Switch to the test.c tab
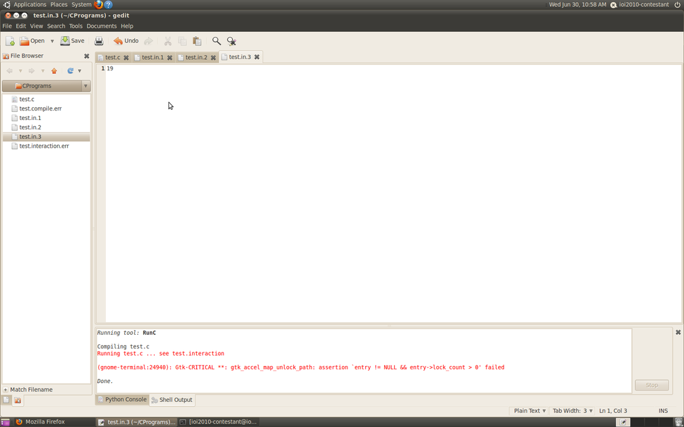Viewport: 684px width, 427px height. pyautogui.click(x=112, y=58)
